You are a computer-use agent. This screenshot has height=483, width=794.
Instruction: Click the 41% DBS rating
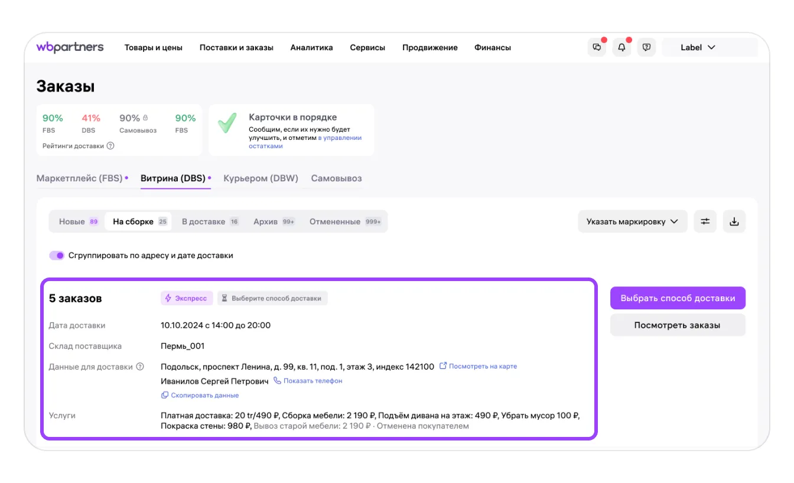click(91, 118)
